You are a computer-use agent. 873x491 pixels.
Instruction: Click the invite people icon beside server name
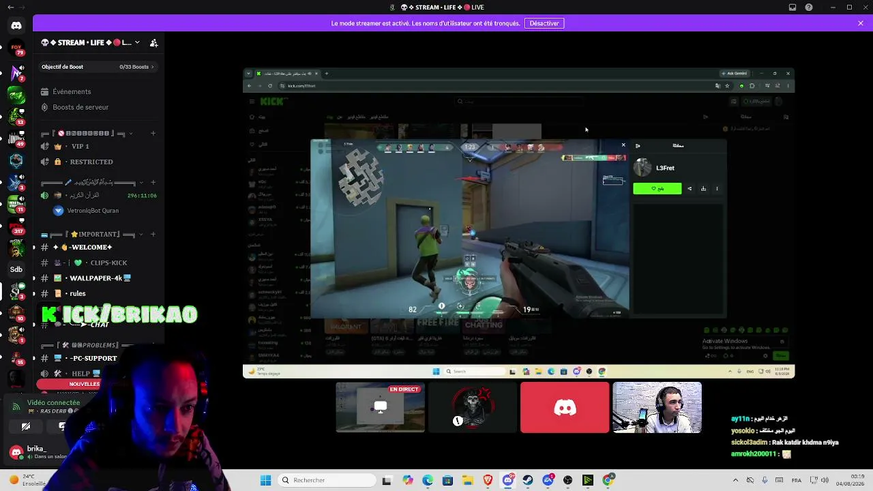point(154,42)
